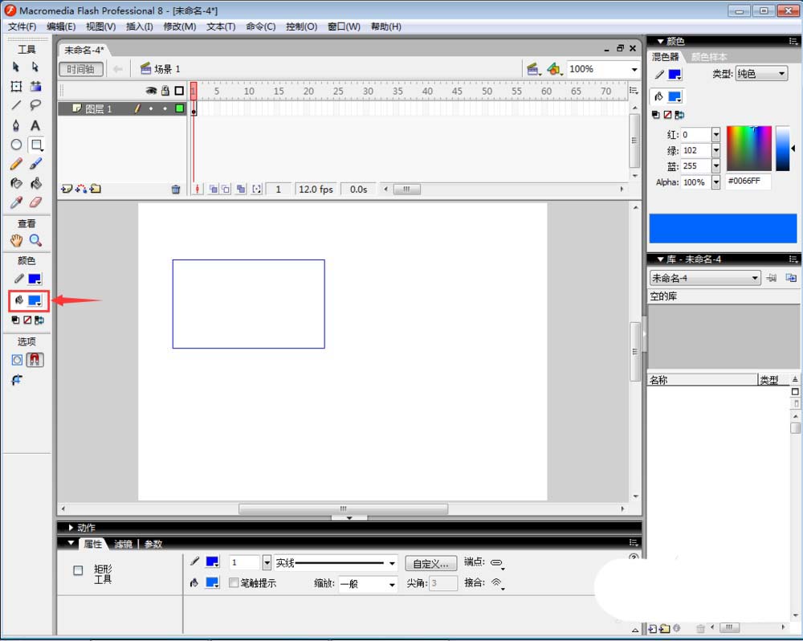Select the Subselection tool

(35, 67)
